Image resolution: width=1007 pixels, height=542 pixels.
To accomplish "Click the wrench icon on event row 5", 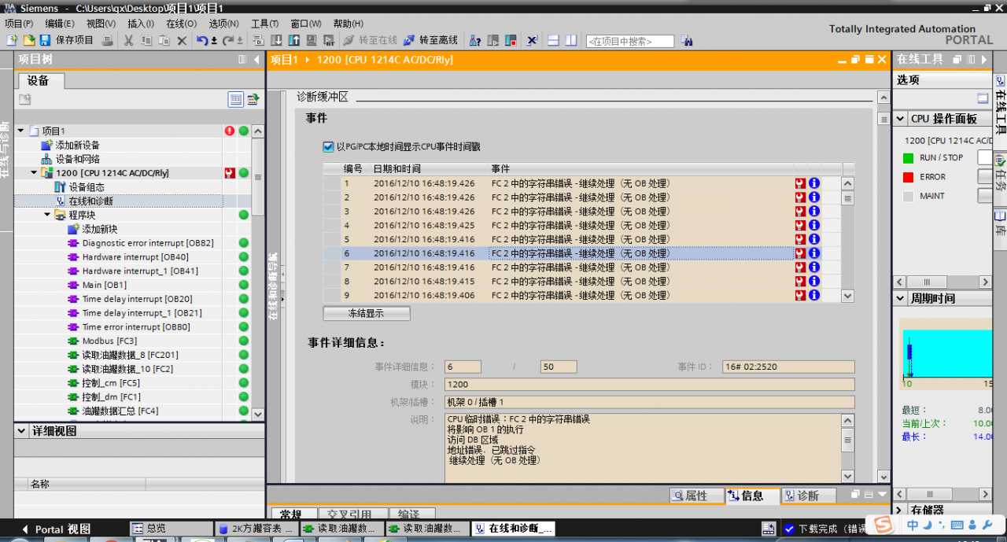I will (801, 239).
